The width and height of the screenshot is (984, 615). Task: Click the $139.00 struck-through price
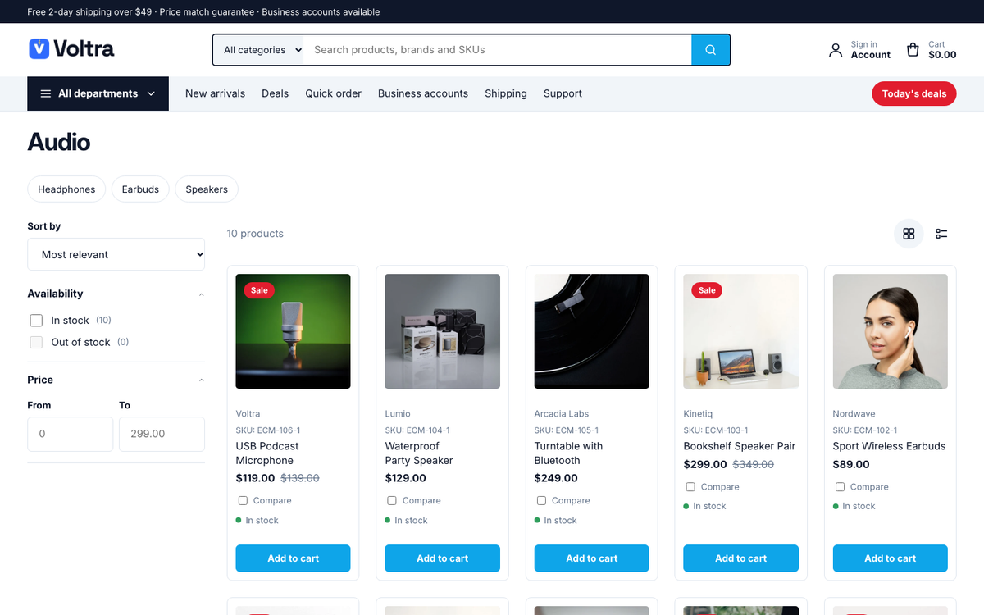pos(300,478)
